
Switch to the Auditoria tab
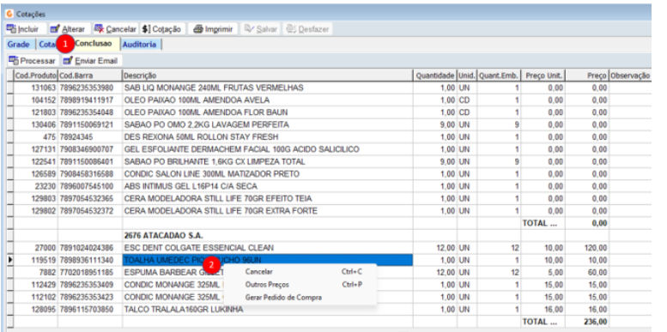tap(139, 45)
